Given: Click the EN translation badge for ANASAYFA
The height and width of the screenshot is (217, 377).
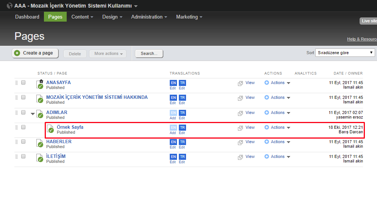Looking at the screenshot, I should 174,83.
